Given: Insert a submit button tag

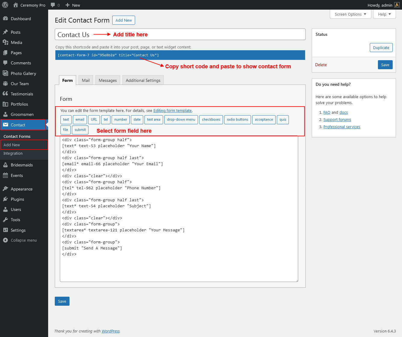Looking at the screenshot, I should [x=80, y=130].
